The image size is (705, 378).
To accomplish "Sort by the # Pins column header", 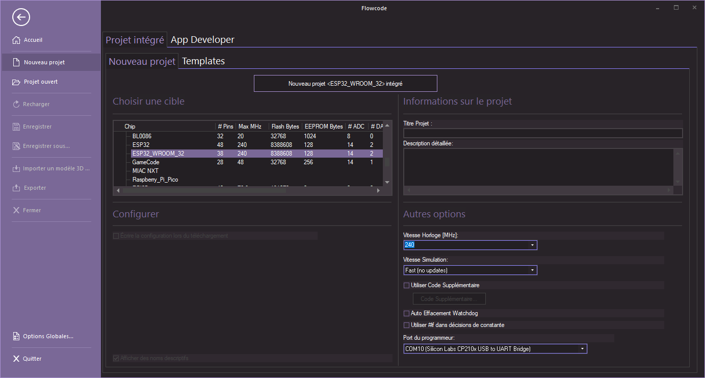I will click(x=226, y=127).
